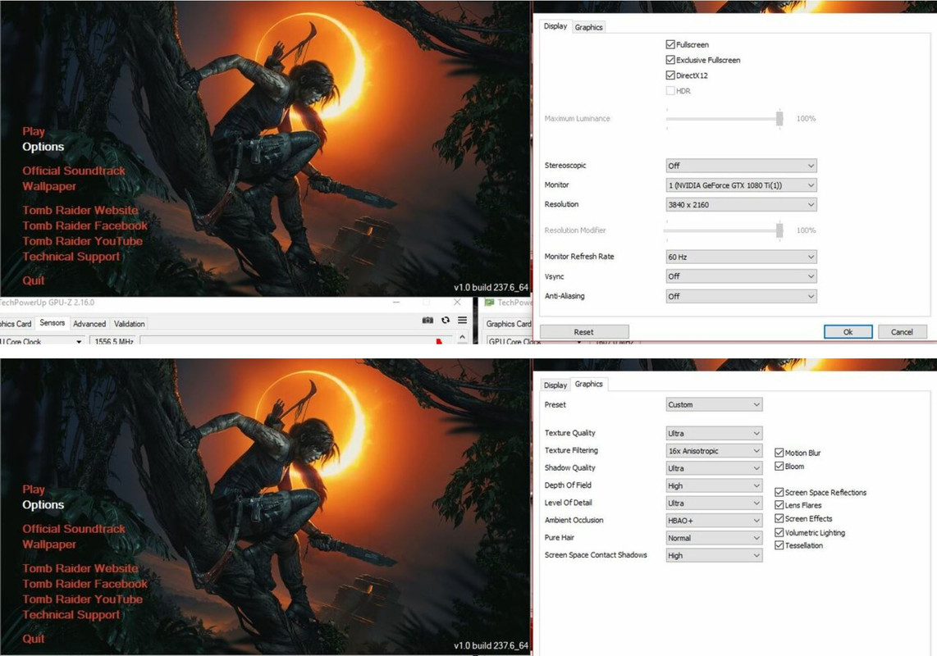
Task: Expand the Vsync dropdown
Action: pos(741,276)
